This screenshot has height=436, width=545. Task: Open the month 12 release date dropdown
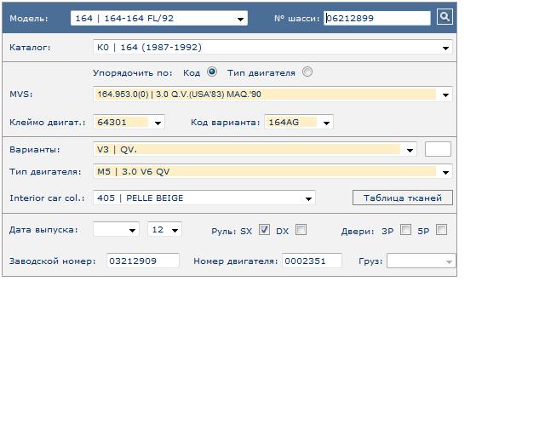[x=164, y=229]
